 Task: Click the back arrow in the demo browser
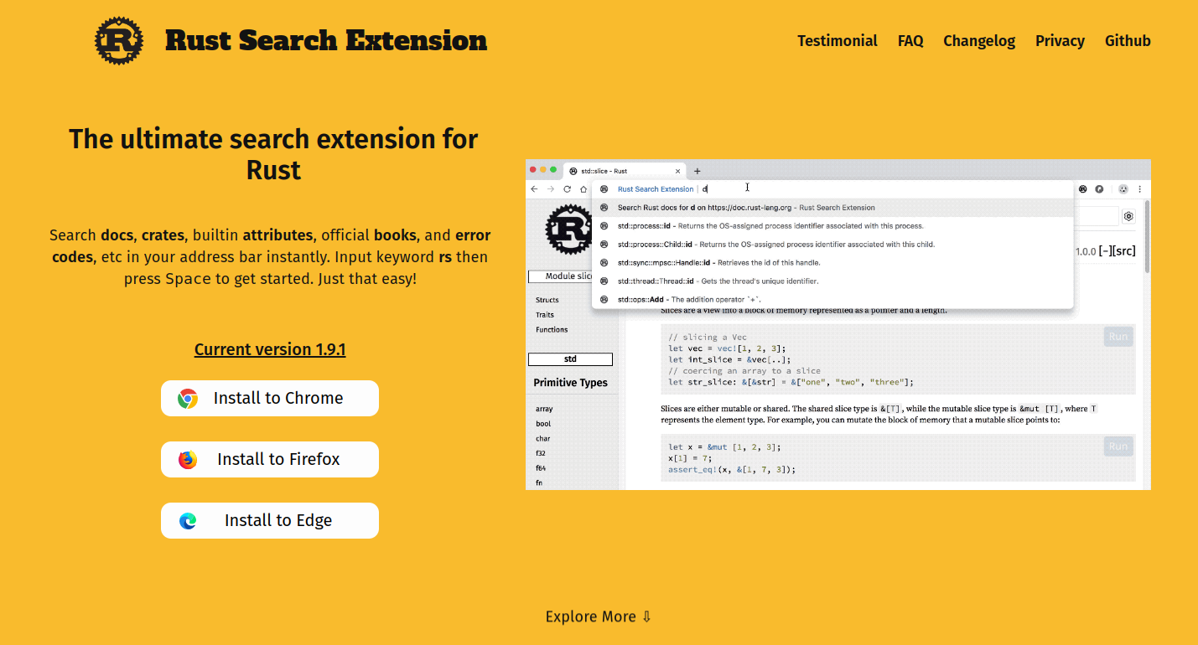click(x=535, y=189)
